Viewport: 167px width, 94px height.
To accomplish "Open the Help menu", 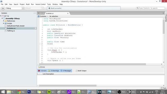I will pyautogui.click(x=61, y=4).
